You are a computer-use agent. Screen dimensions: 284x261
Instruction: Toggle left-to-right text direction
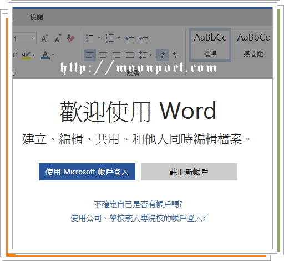(x=163, y=55)
